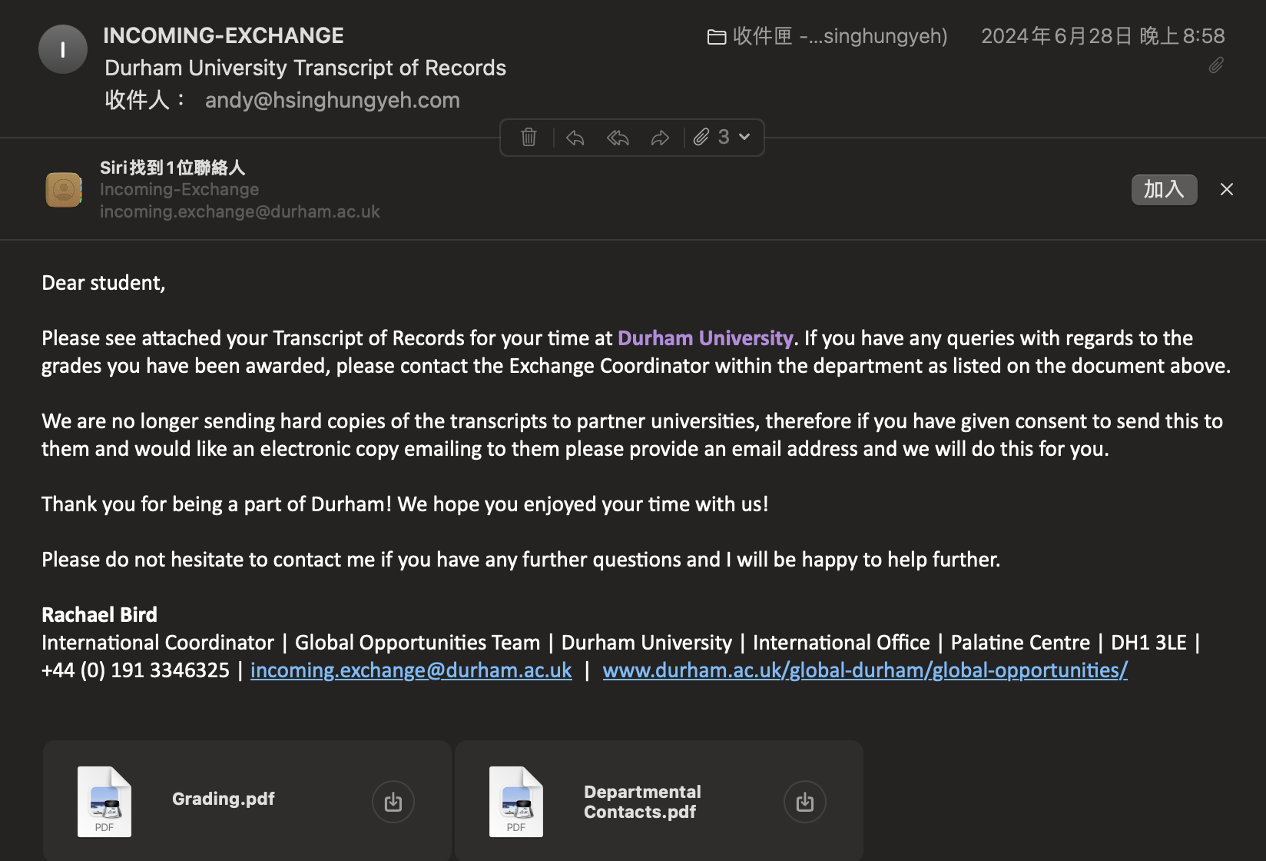The image size is (1266, 861).
Task: Click the inbox folder icon in header
Action: (x=717, y=36)
